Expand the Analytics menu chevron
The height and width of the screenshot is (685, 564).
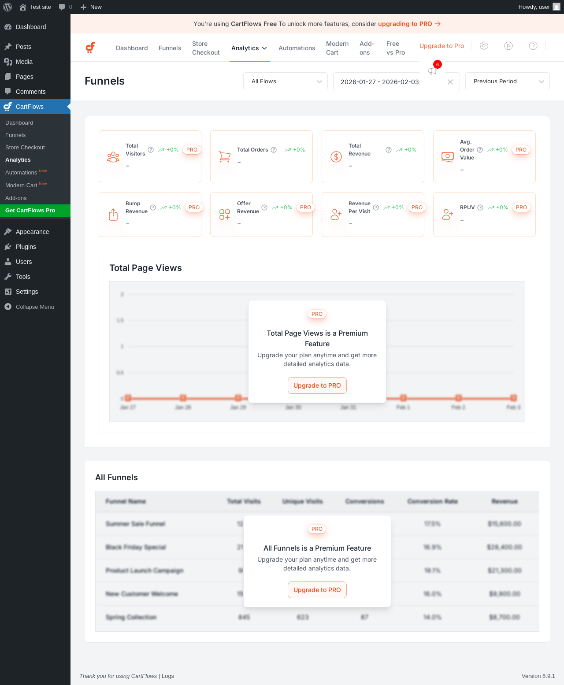(264, 48)
